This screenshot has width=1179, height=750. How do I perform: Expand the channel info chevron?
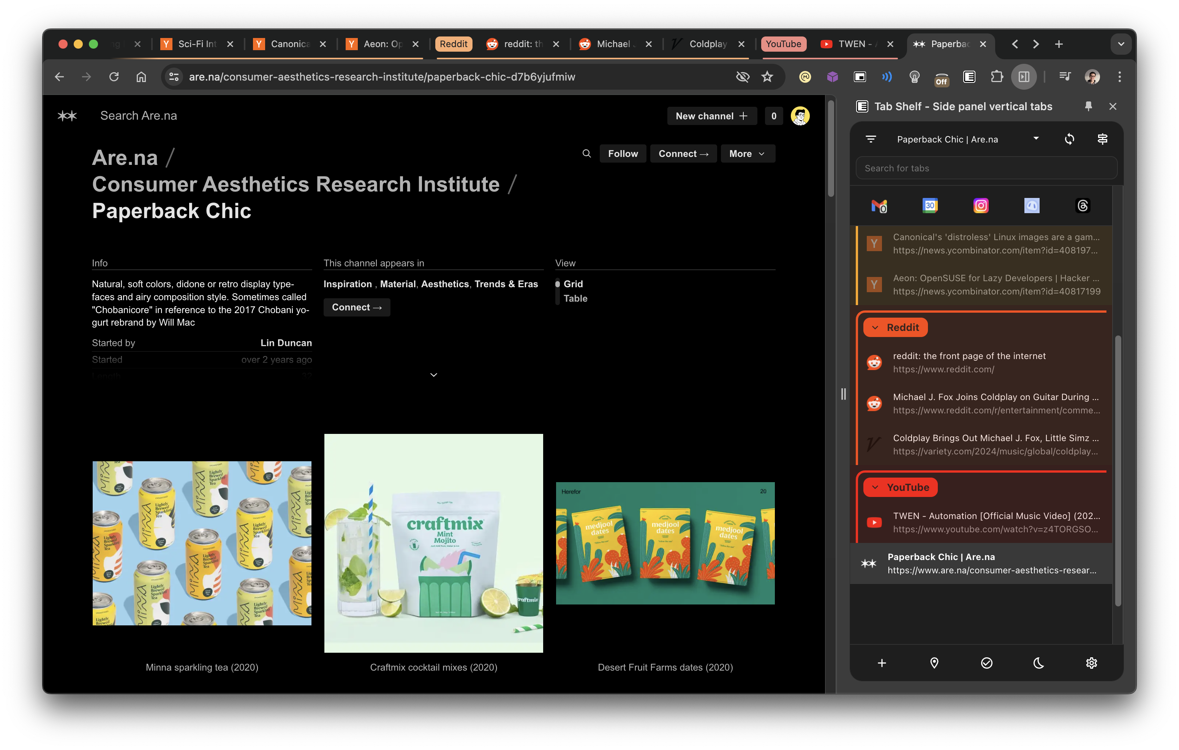point(433,375)
